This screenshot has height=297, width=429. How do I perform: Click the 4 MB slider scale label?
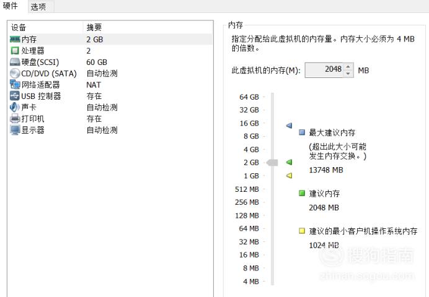click(251, 282)
